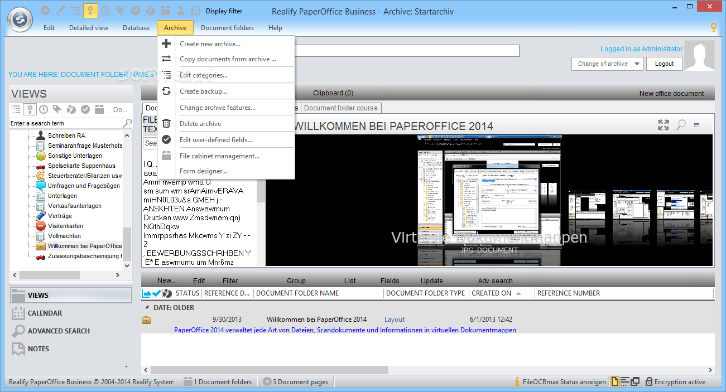Click the top toolbar calendar icon

point(196,11)
